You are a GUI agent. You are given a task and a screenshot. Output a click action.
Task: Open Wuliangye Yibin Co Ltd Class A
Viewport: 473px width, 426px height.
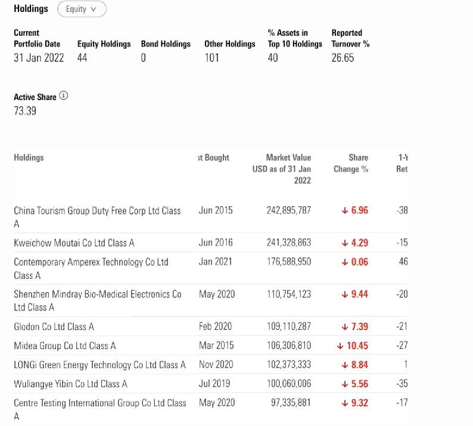click(x=70, y=384)
